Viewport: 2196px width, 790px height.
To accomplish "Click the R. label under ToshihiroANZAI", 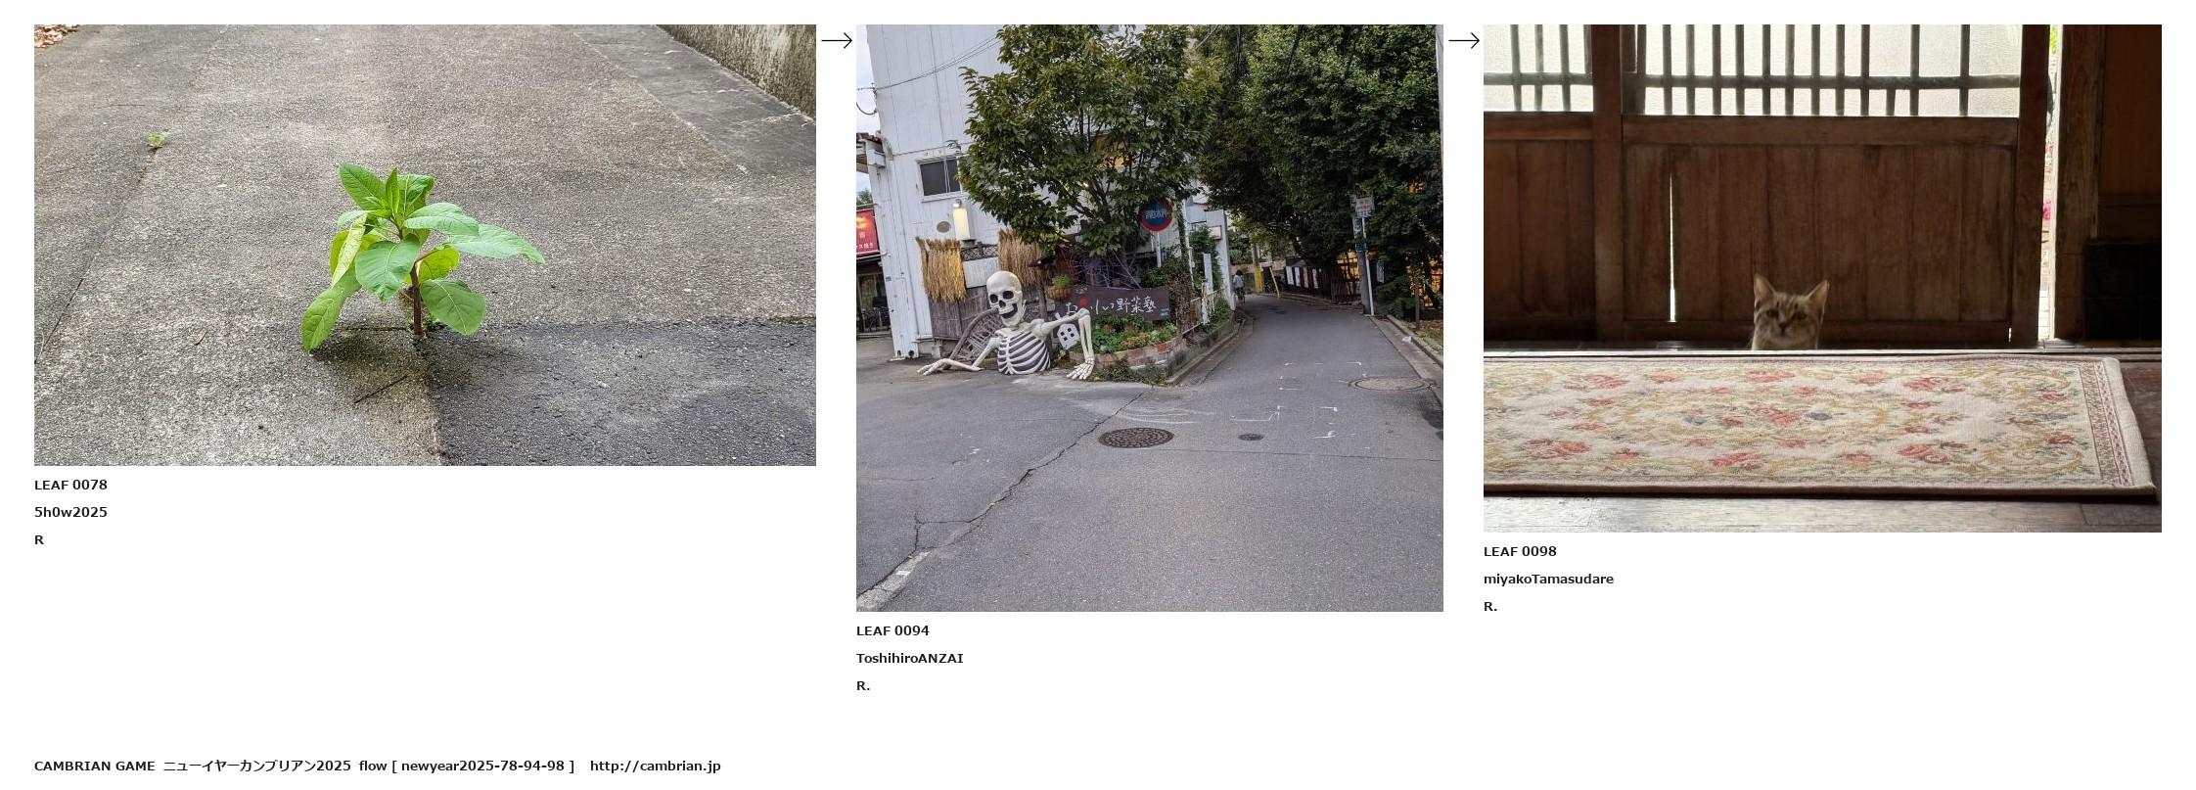I will pyautogui.click(x=863, y=685).
